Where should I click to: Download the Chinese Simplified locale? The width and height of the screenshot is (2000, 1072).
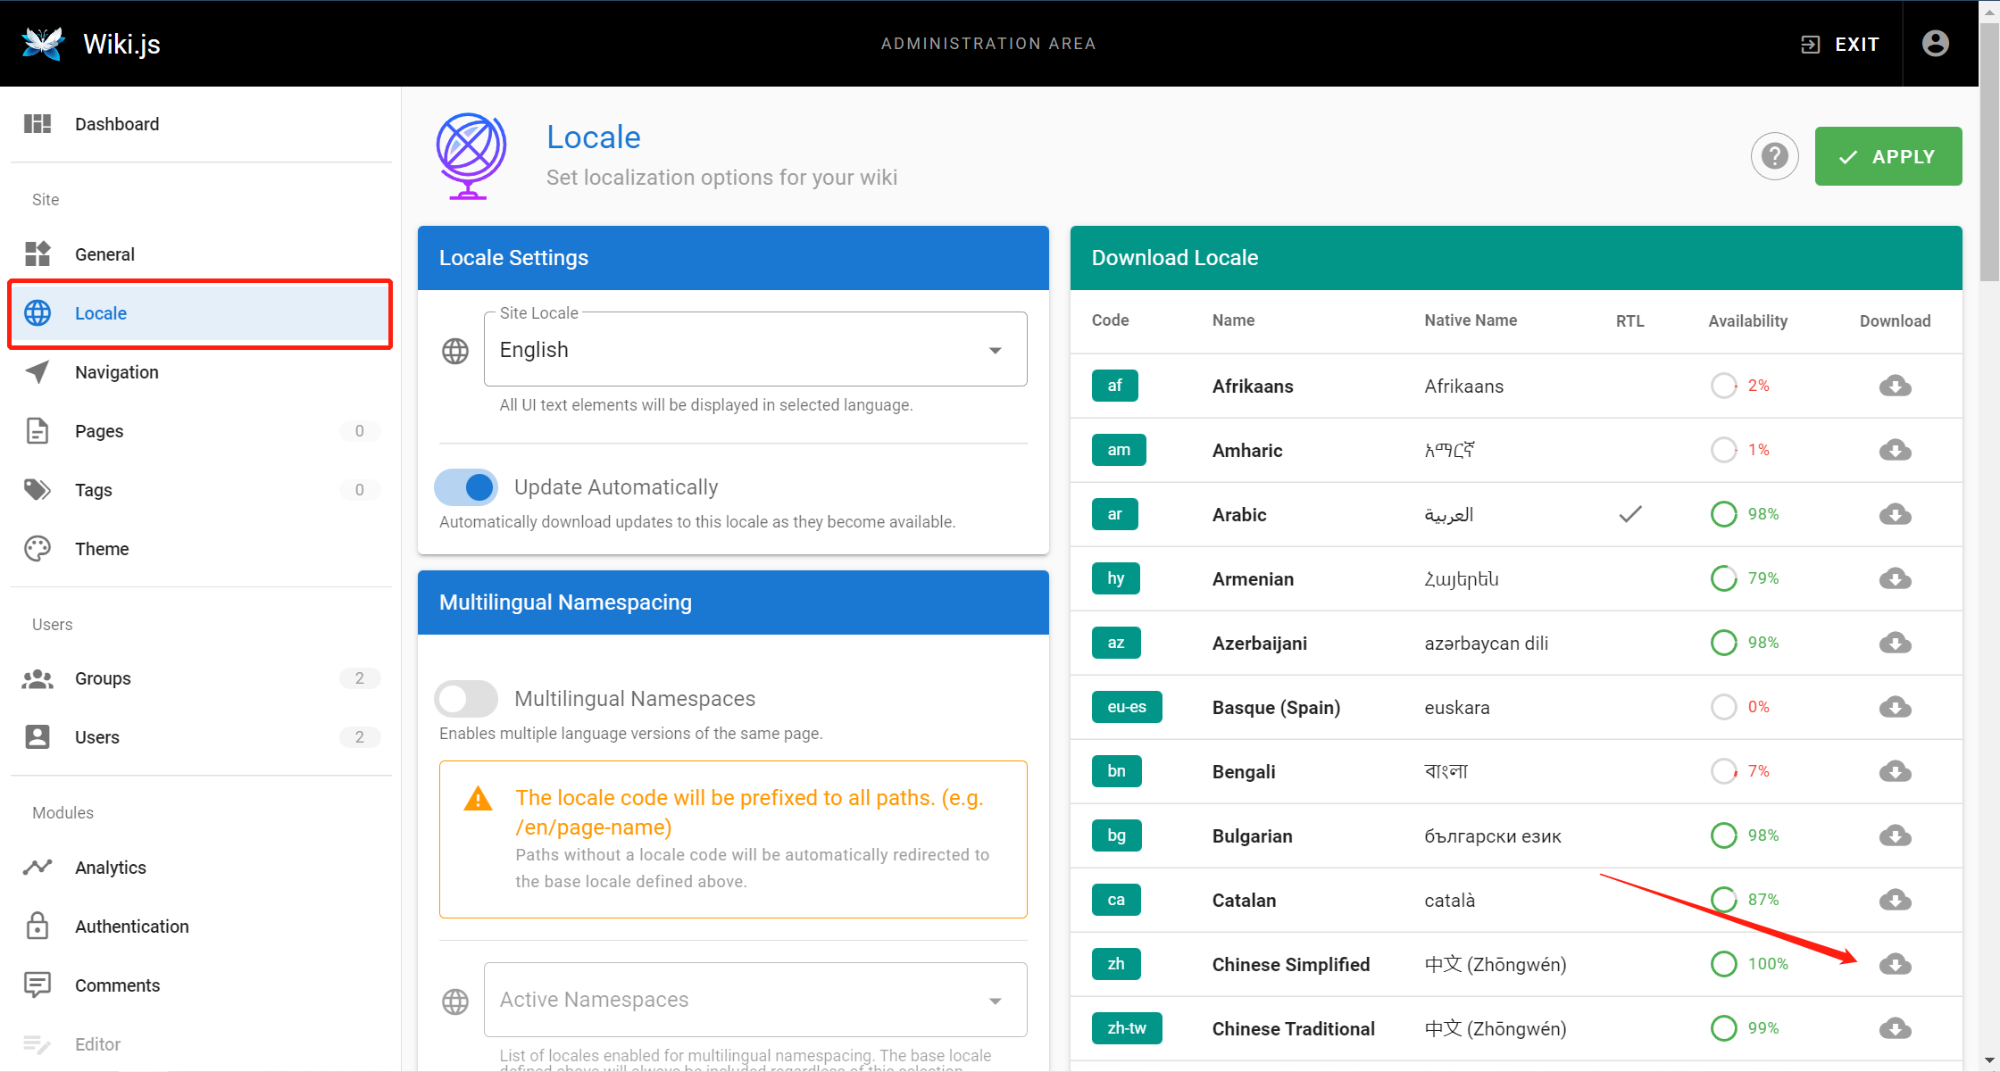click(1896, 964)
